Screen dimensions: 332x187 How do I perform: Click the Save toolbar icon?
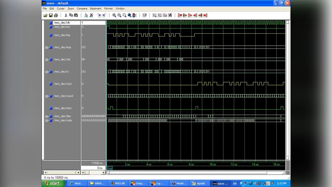51,15
